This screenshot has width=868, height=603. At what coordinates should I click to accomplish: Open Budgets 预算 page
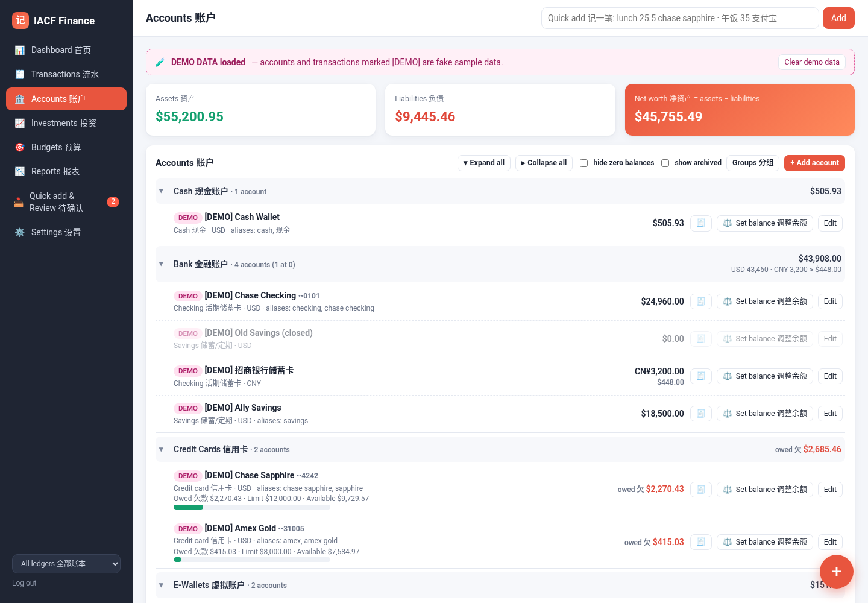point(66,147)
